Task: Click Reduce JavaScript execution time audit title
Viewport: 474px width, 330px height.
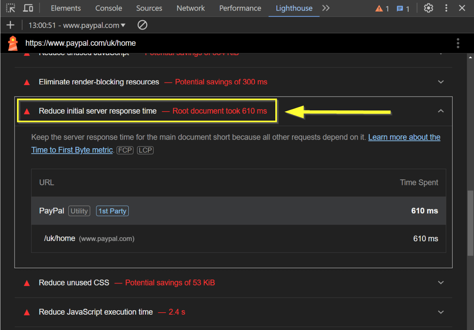Action: [96, 312]
